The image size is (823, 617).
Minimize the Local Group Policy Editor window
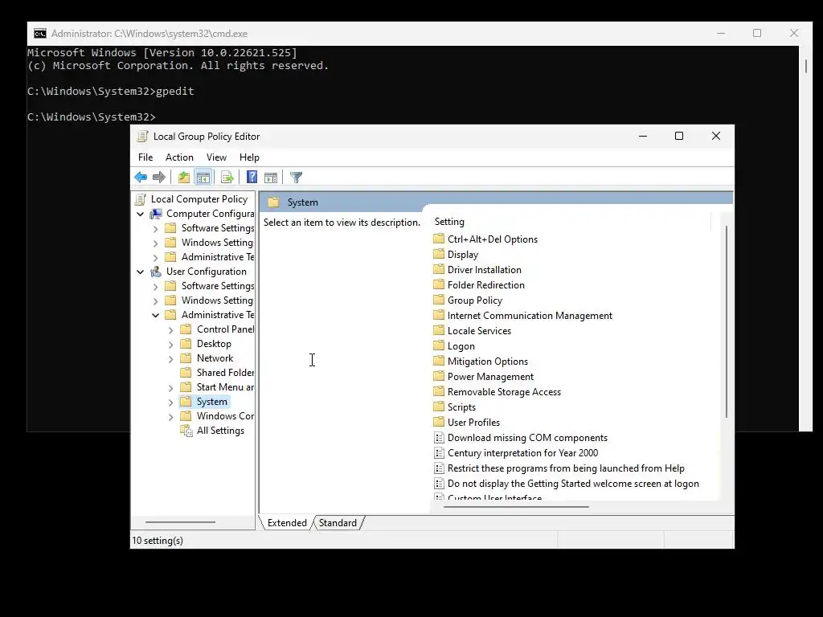[x=642, y=136]
